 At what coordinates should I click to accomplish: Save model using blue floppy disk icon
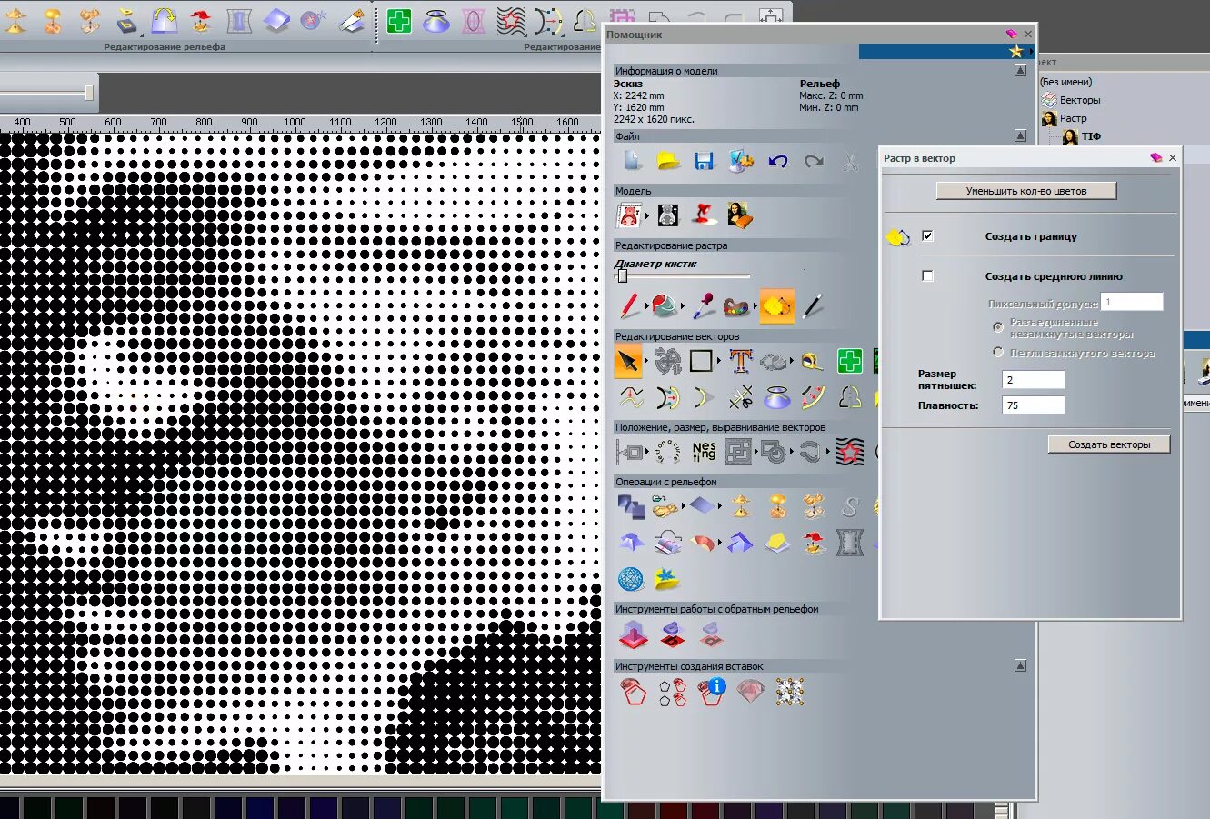pos(704,162)
